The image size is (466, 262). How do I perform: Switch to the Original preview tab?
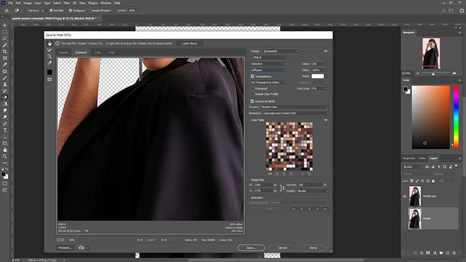point(63,52)
